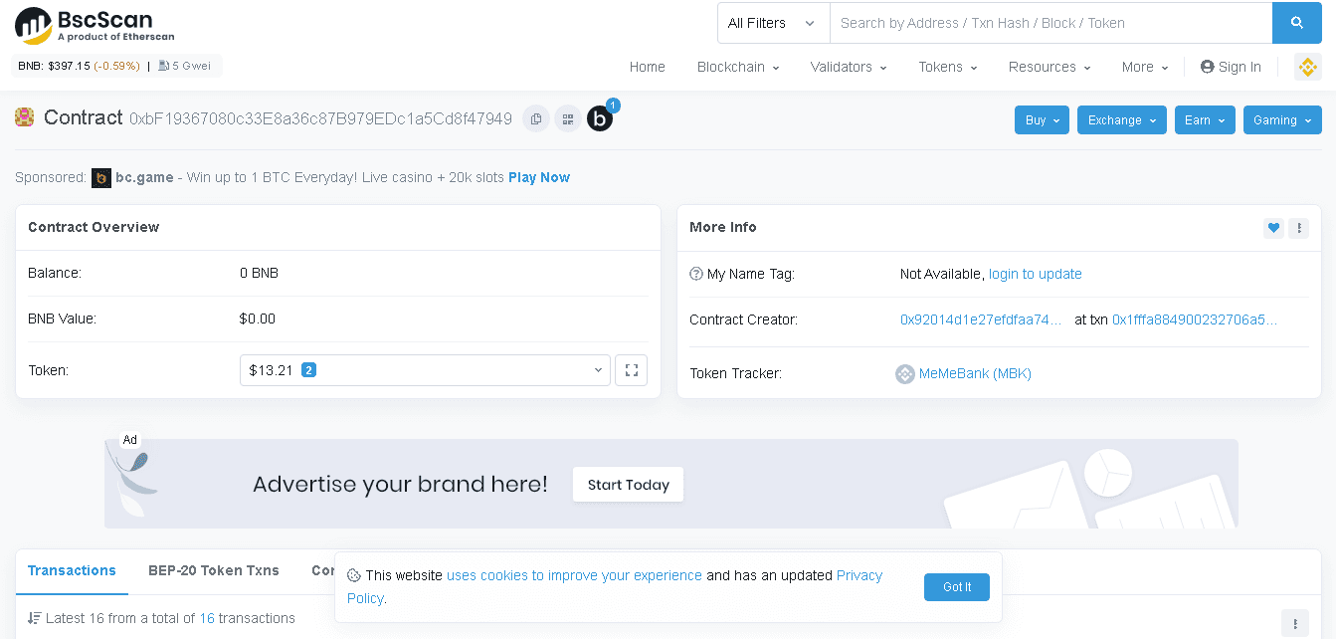Show the address QR code icon
The height and width of the screenshot is (639, 1336).
coord(568,119)
